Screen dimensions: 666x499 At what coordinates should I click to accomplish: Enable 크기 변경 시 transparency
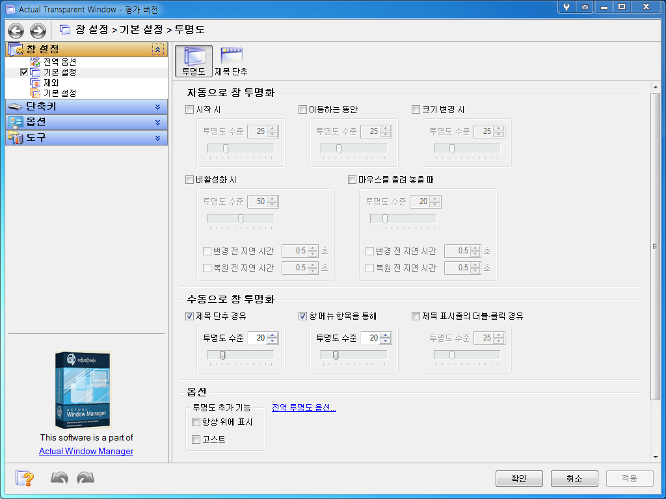coord(416,109)
